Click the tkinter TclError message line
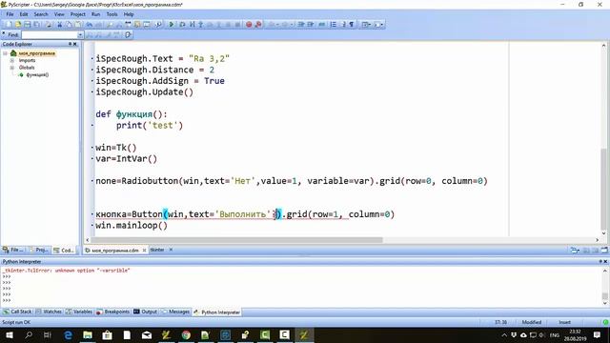Viewport: 610px width, 343px height. pos(66,271)
